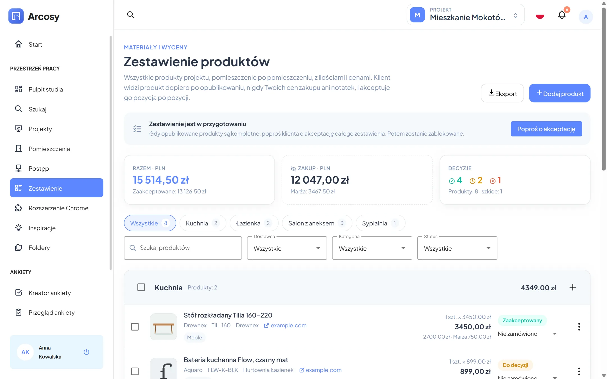Switch to the Salon z aneksem tab
The height and width of the screenshot is (379, 607).
coord(317,223)
